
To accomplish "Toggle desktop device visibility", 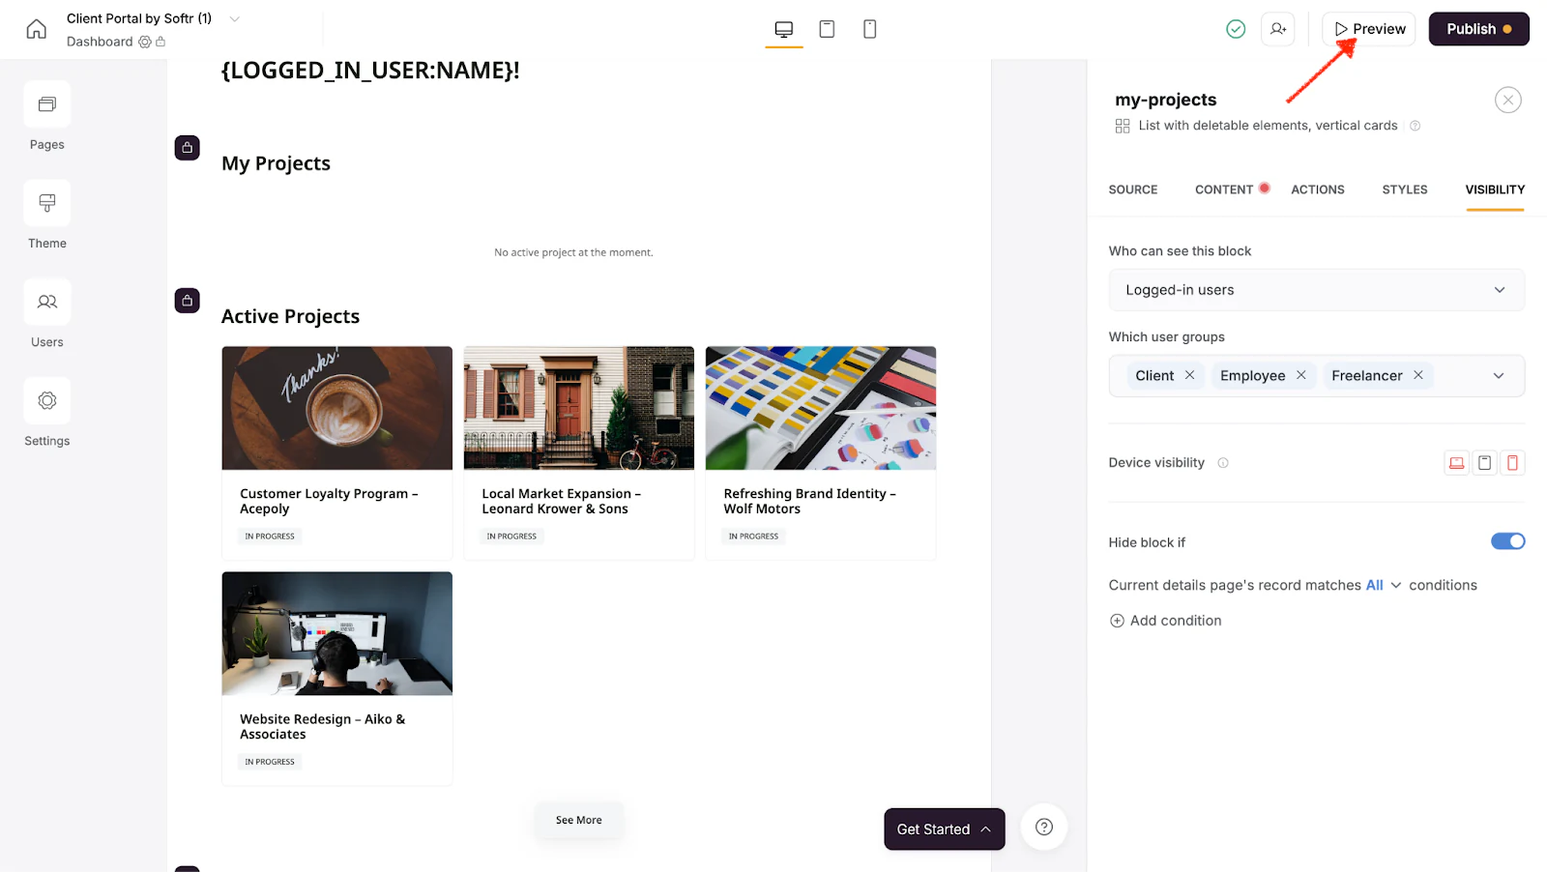I will pyautogui.click(x=1456, y=463).
